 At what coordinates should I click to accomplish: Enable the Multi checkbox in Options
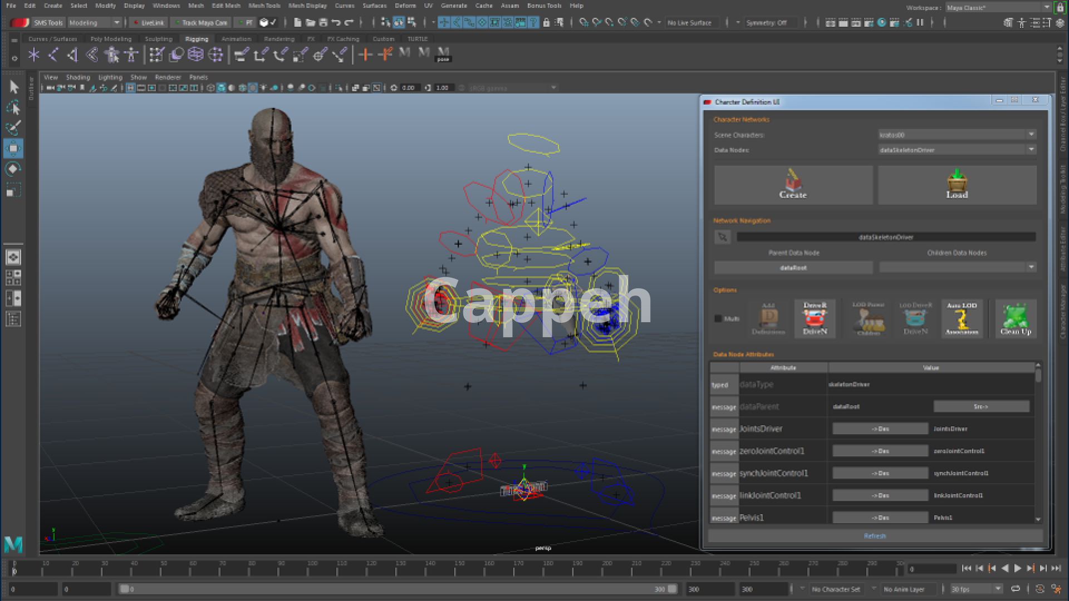pos(718,319)
